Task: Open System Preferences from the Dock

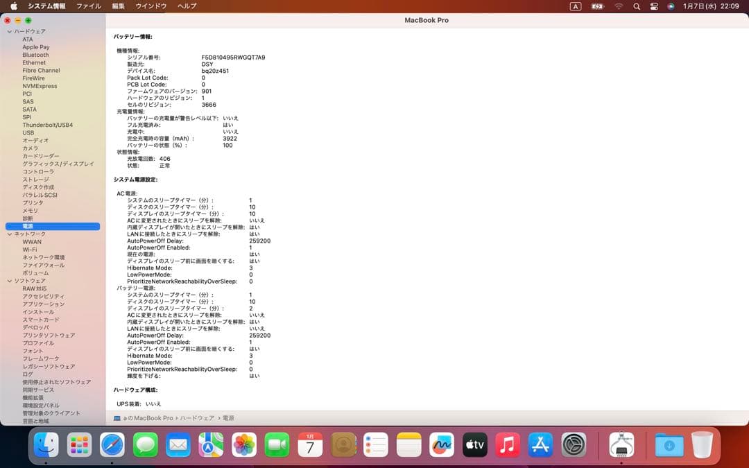Action: 574,446
